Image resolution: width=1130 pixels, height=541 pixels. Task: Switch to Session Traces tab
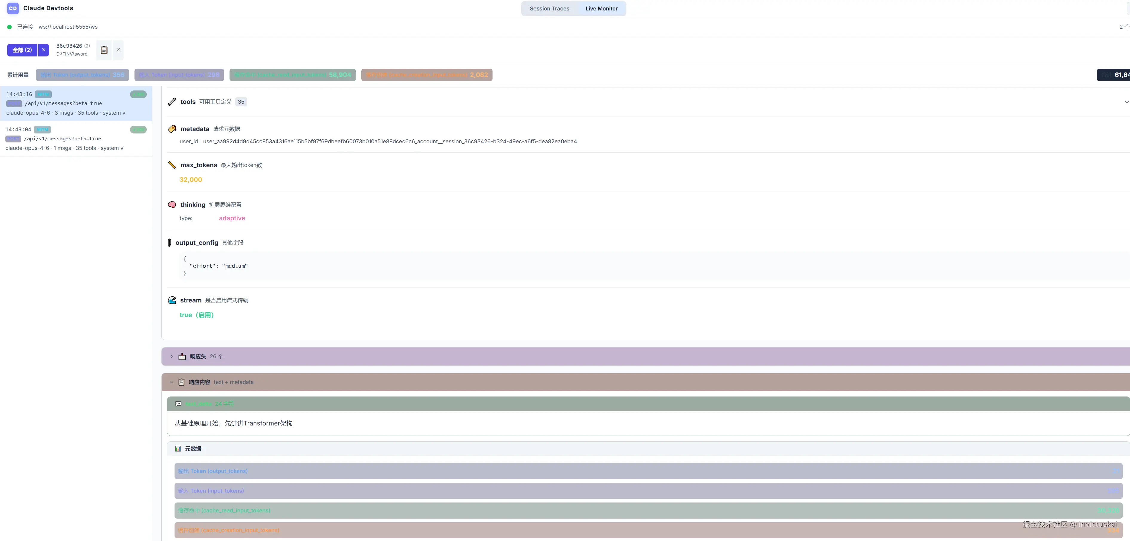coord(549,8)
